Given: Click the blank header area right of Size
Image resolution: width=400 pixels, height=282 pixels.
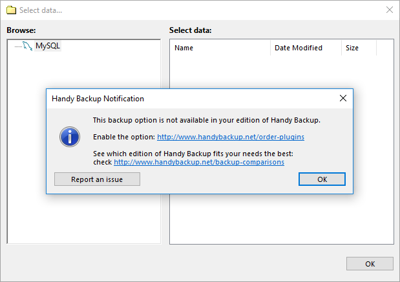Looking at the screenshot, I should [x=385, y=48].
